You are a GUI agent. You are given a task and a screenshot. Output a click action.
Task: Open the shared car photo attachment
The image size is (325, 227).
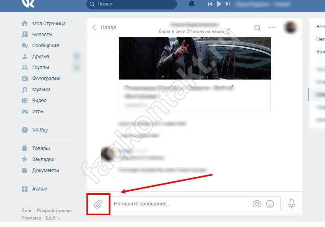pos(195,58)
